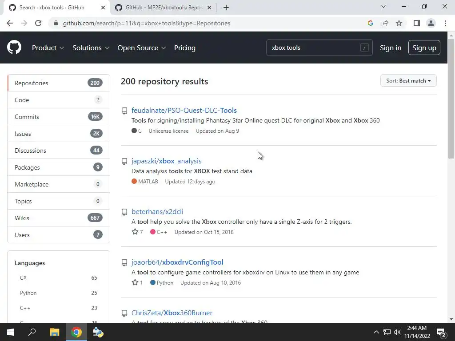Click the Sign up button
455x341 pixels.
coord(424,48)
